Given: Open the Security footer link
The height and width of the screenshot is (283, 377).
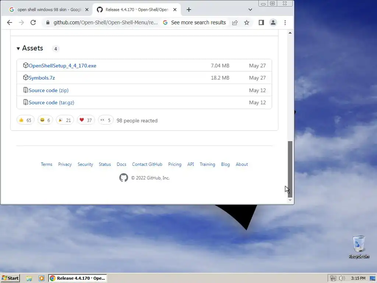Looking at the screenshot, I should click(85, 164).
